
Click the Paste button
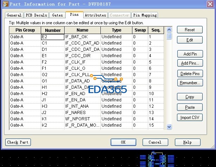point(190,107)
